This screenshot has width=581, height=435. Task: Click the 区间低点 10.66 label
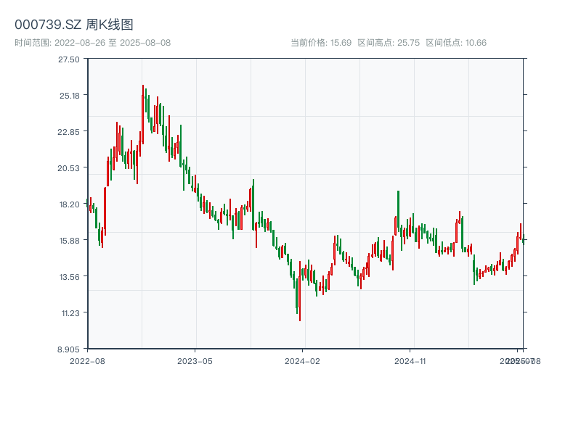(456, 43)
